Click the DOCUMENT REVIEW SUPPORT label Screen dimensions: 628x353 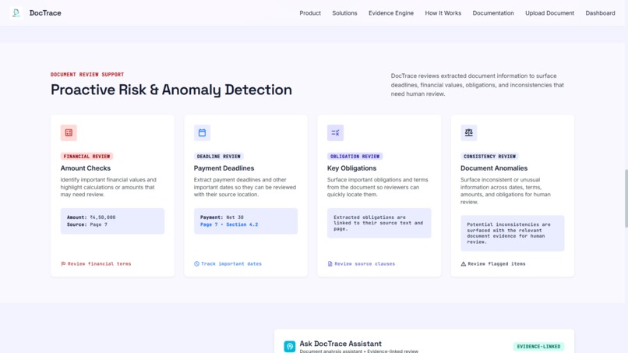87,75
